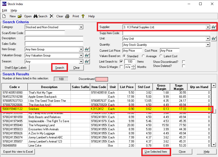This screenshot has width=218, height=157.
Task: Select the Latest Cost radio button
Action: pyautogui.click(x=161, y=56)
